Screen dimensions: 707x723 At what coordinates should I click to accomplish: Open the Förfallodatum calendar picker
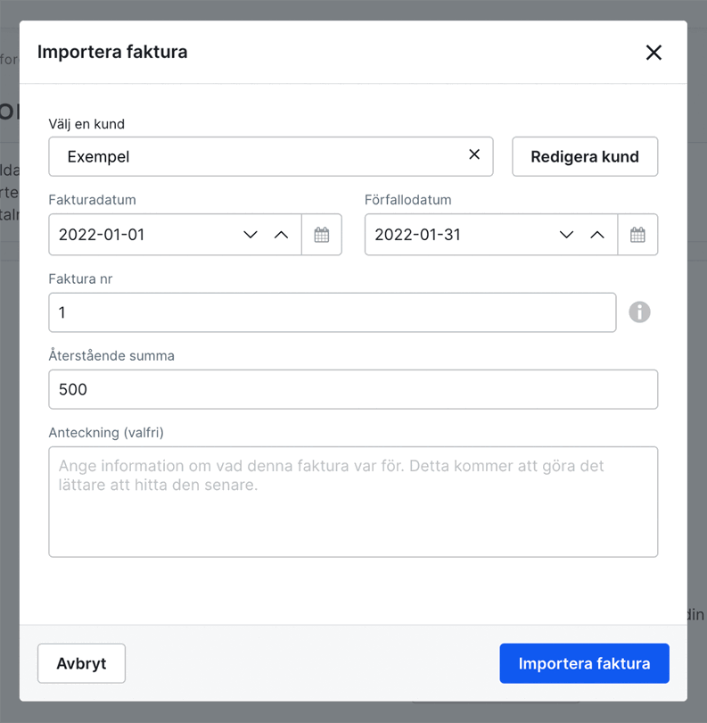coord(638,235)
